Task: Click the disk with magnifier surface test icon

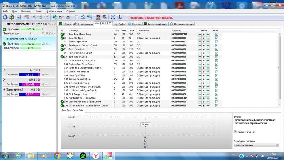Action: point(47,17)
